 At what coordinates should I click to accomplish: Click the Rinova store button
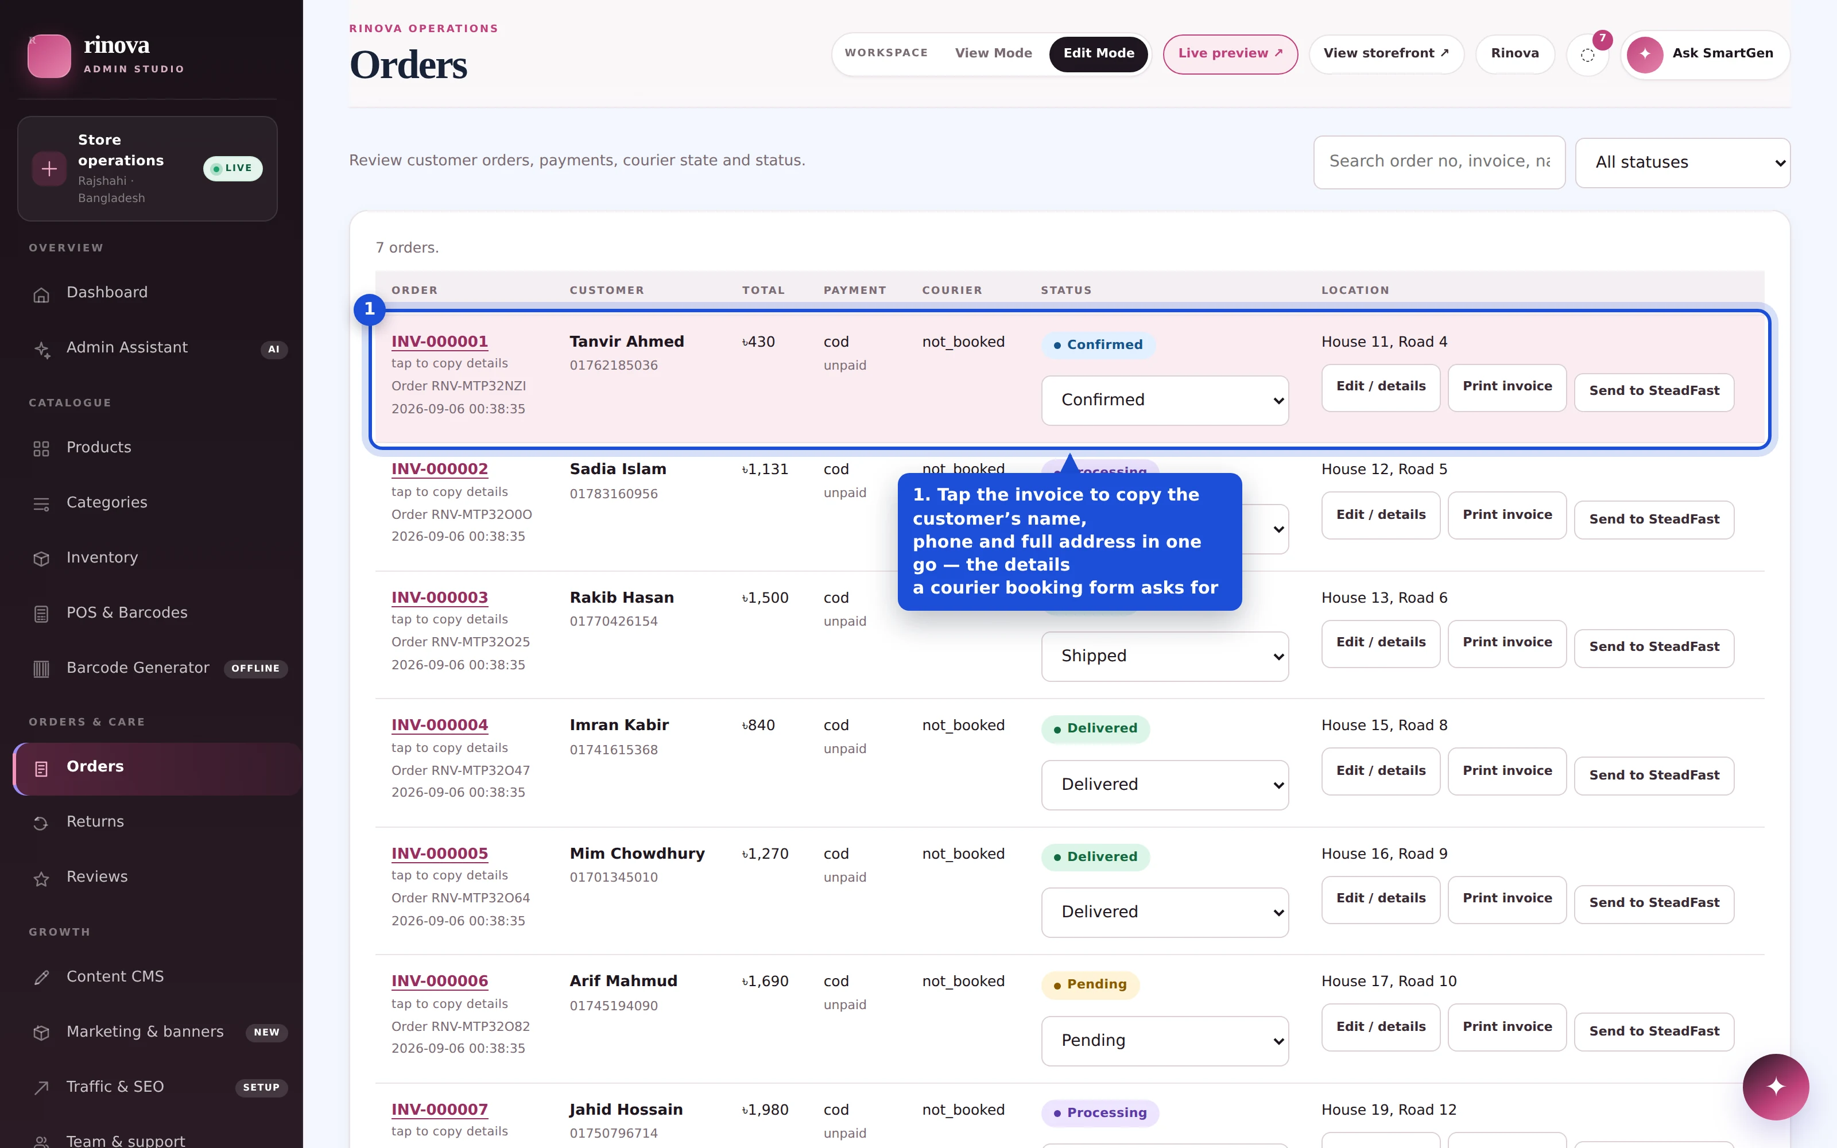coord(1514,54)
